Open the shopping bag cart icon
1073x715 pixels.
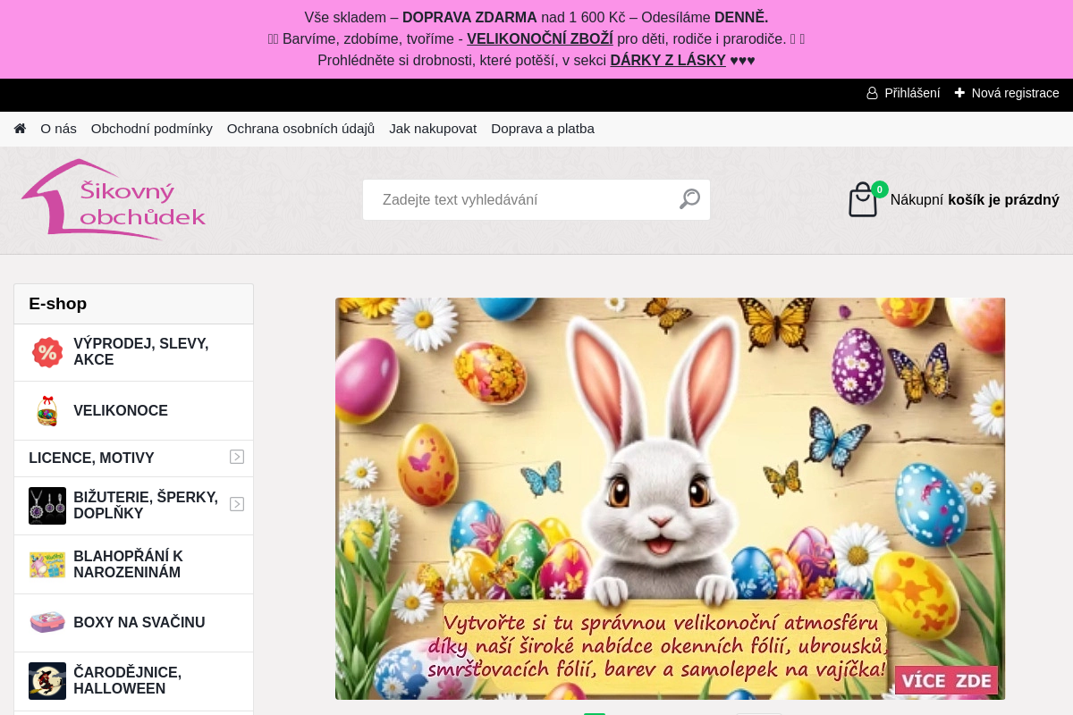tap(863, 200)
